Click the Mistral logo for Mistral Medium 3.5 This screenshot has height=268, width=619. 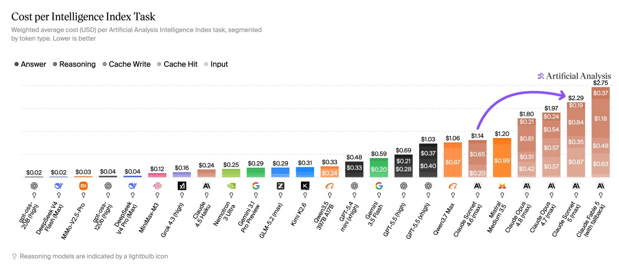pyautogui.click(x=502, y=186)
